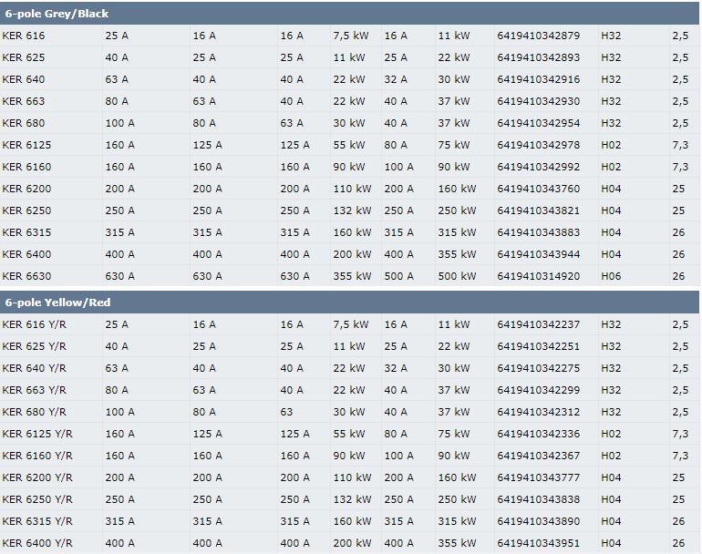Click the KER 616 Y/R product name

[x=34, y=324]
